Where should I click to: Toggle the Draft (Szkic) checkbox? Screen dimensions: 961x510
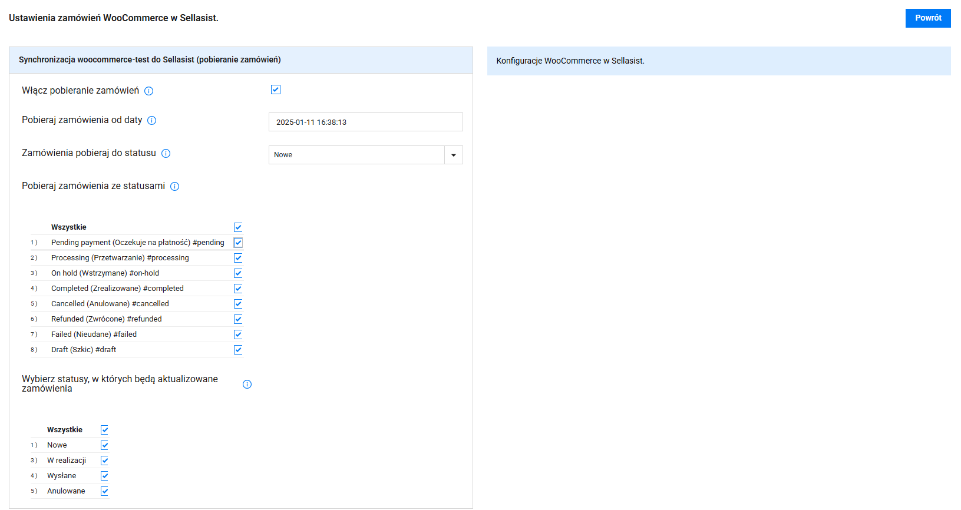[x=238, y=350]
